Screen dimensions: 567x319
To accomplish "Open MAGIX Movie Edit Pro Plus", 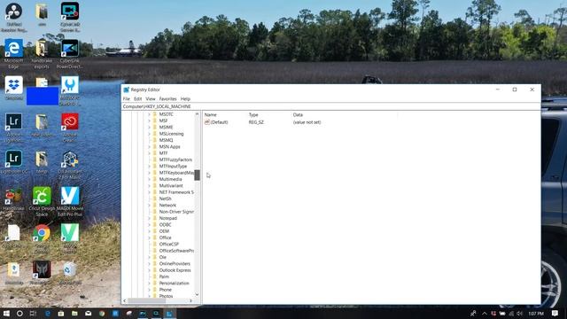I will pos(70,196).
